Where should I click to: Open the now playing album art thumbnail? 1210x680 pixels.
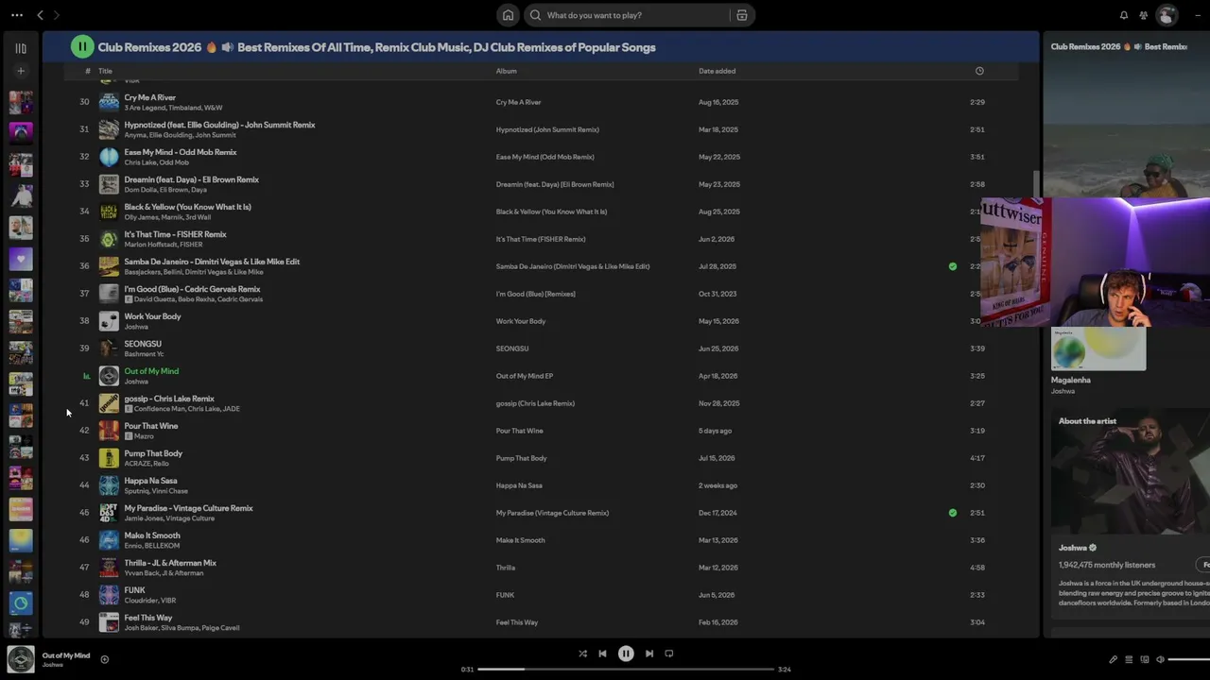(x=21, y=658)
